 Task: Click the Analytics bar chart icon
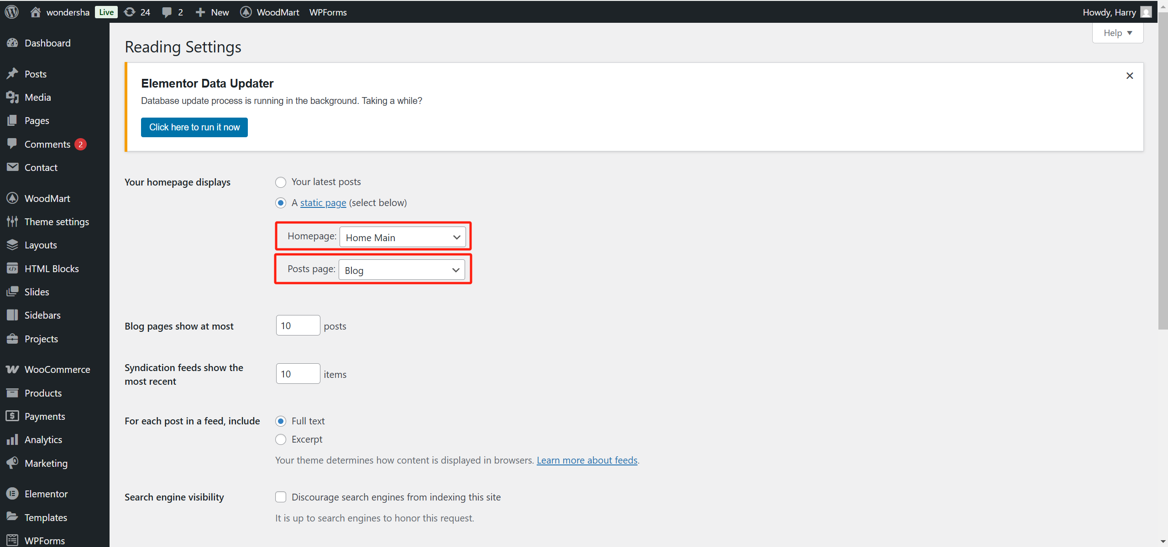pyautogui.click(x=12, y=439)
